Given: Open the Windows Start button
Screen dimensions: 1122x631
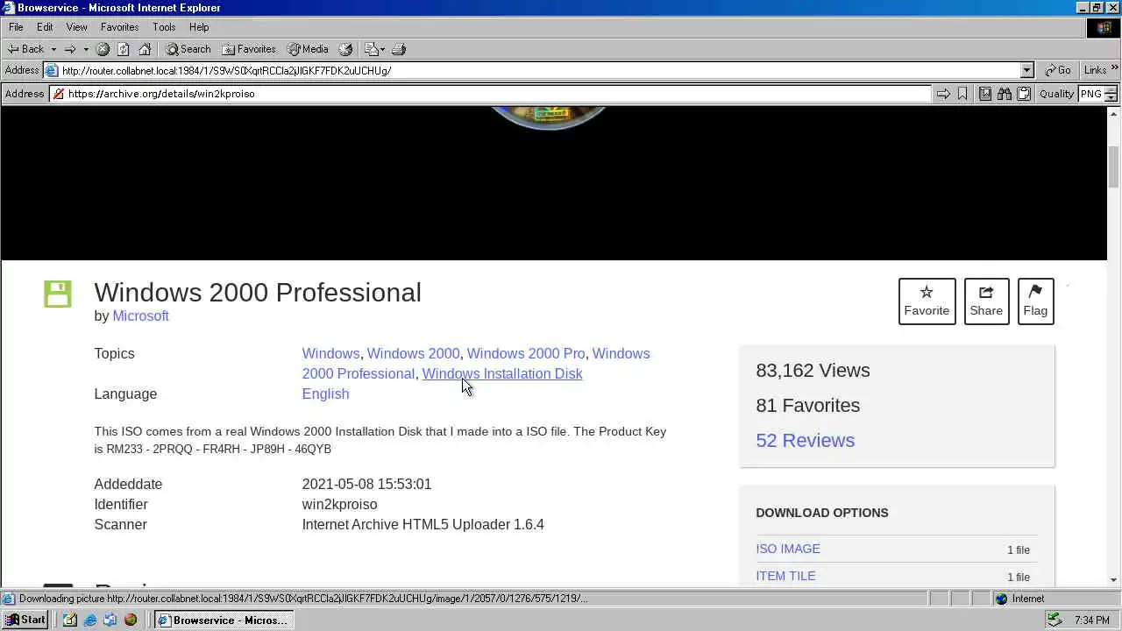Looking at the screenshot, I should click(25, 620).
